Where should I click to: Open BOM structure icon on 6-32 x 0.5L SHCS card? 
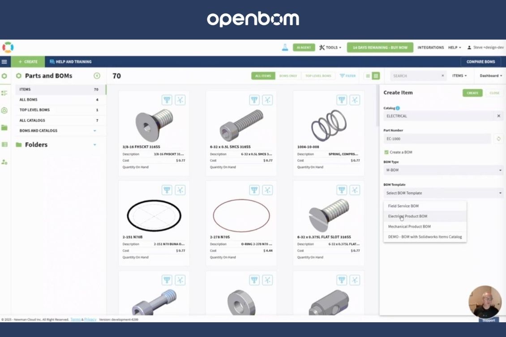tap(254, 100)
